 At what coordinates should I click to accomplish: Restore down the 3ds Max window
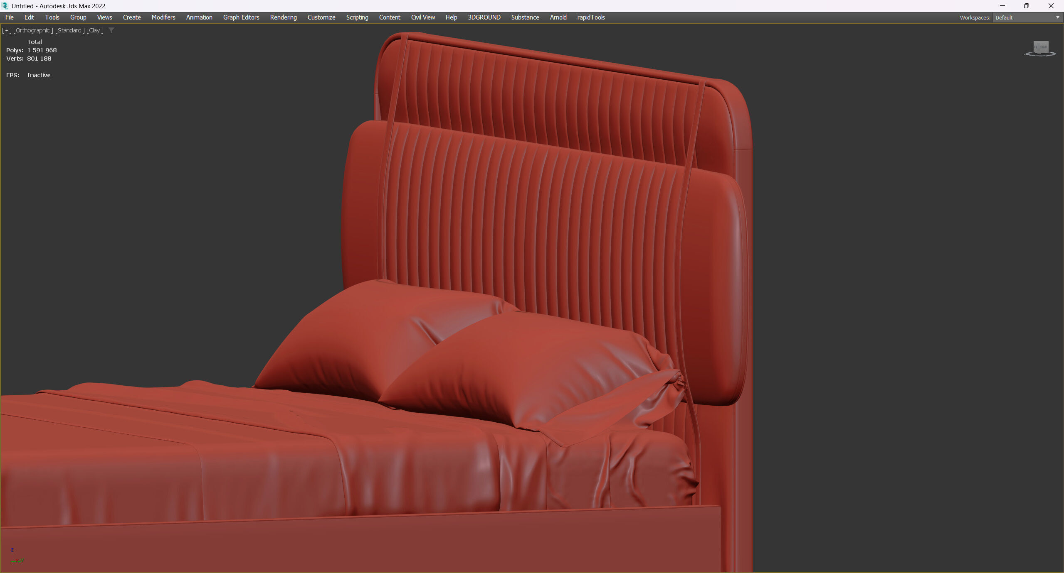tap(1027, 6)
